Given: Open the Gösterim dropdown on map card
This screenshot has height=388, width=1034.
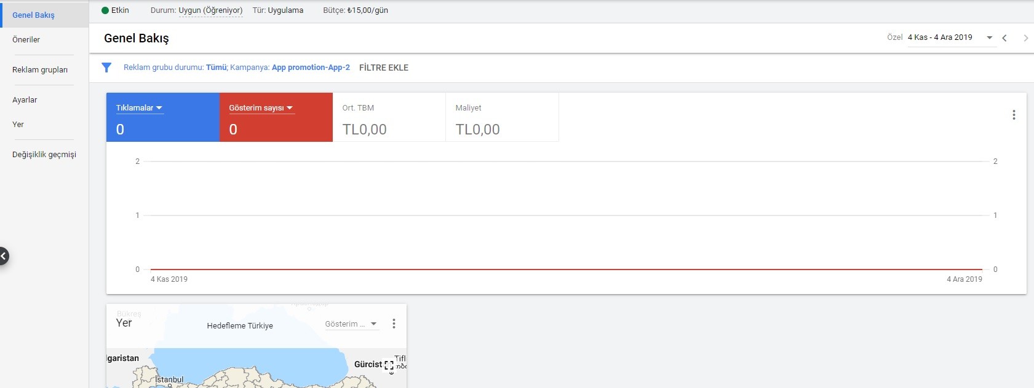Looking at the screenshot, I should (351, 324).
